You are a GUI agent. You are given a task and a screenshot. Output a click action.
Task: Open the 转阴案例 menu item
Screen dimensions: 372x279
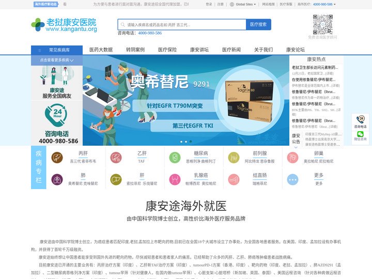pyautogui.click(x=135, y=50)
